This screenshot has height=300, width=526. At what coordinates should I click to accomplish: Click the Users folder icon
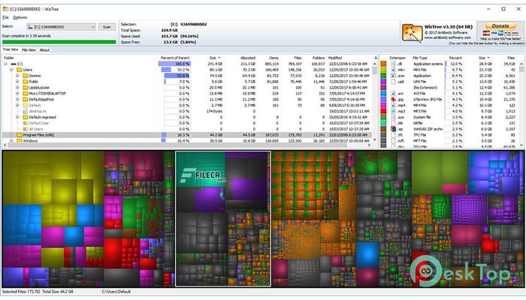[19, 70]
